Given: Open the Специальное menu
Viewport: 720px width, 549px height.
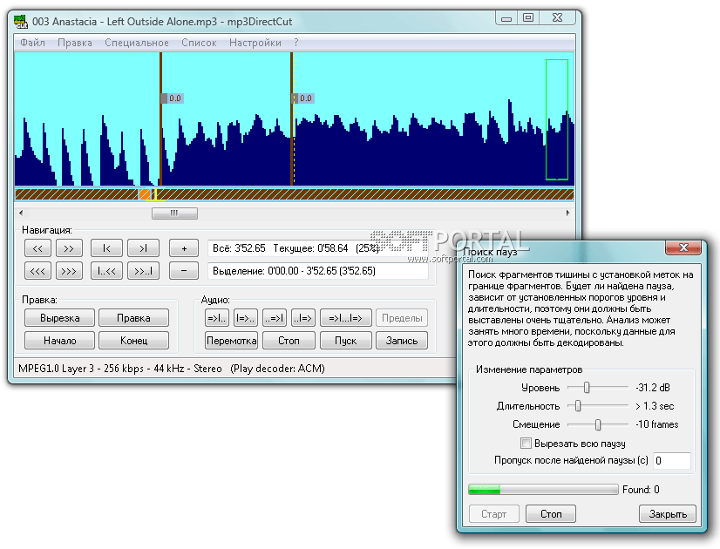Looking at the screenshot, I should tap(137, 43).
